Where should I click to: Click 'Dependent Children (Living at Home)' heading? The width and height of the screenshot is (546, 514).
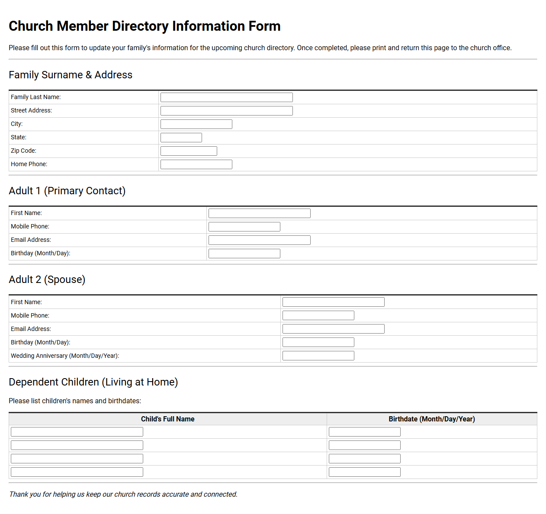click(x=93, y=382)
